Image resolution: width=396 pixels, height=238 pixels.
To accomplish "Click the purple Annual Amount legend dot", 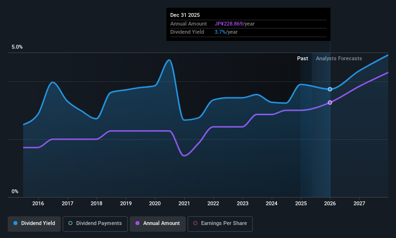I will (137, 224).
